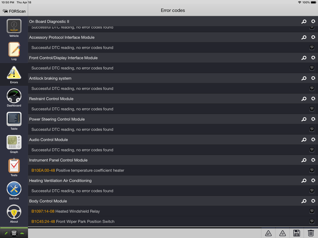Expand Power Steering result row chevron

(312, 129)
